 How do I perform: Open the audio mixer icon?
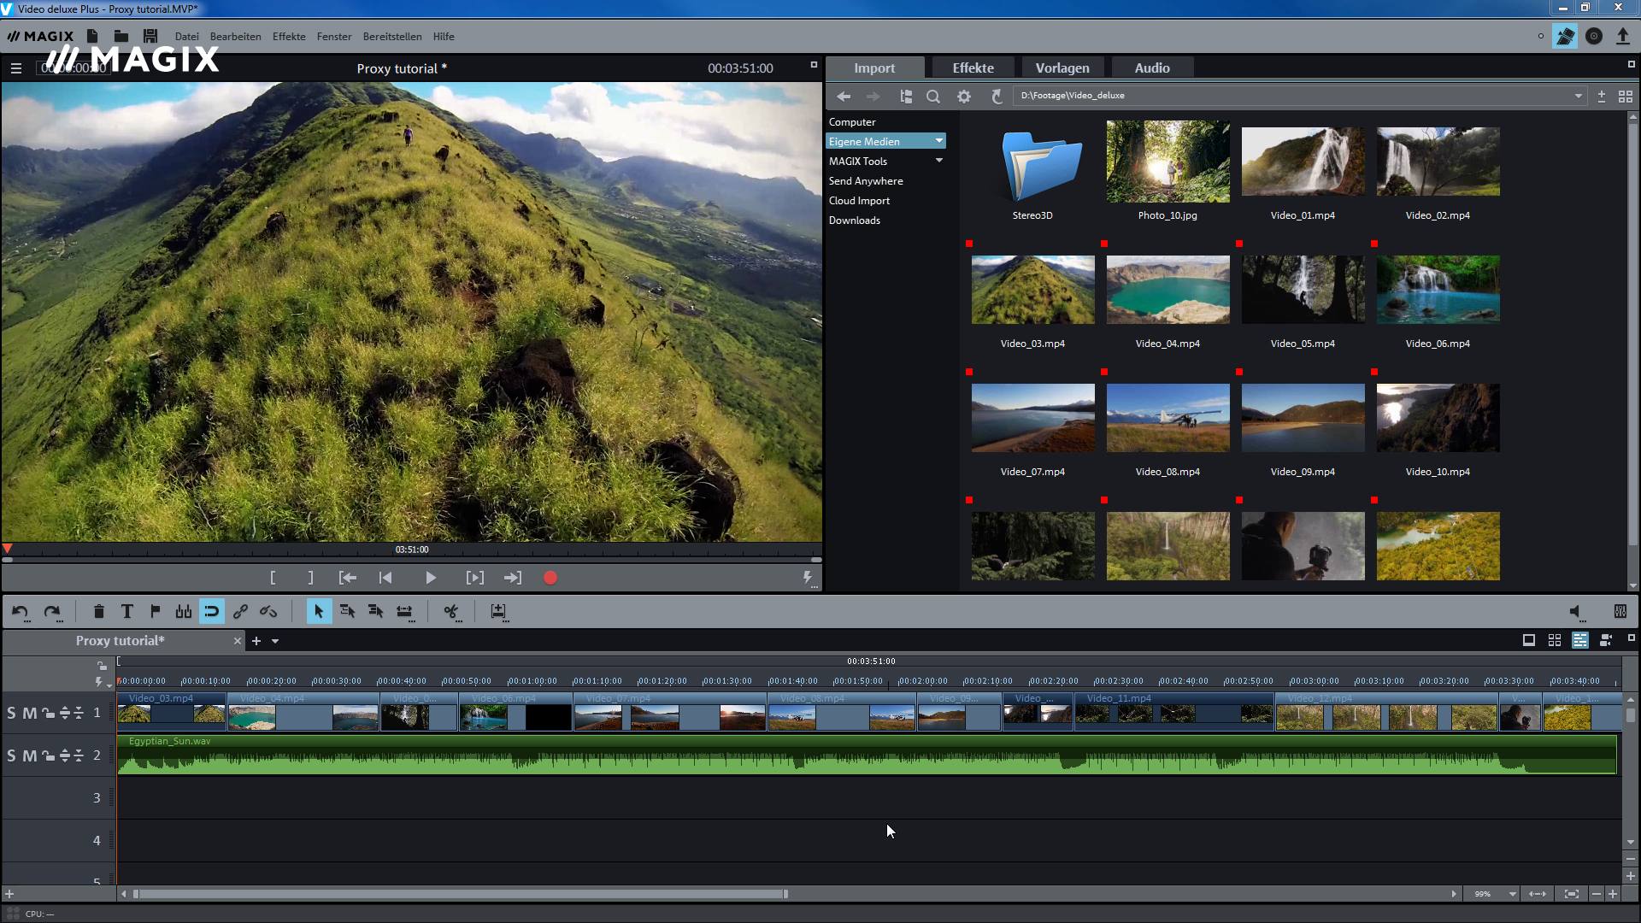[1620, 612]
